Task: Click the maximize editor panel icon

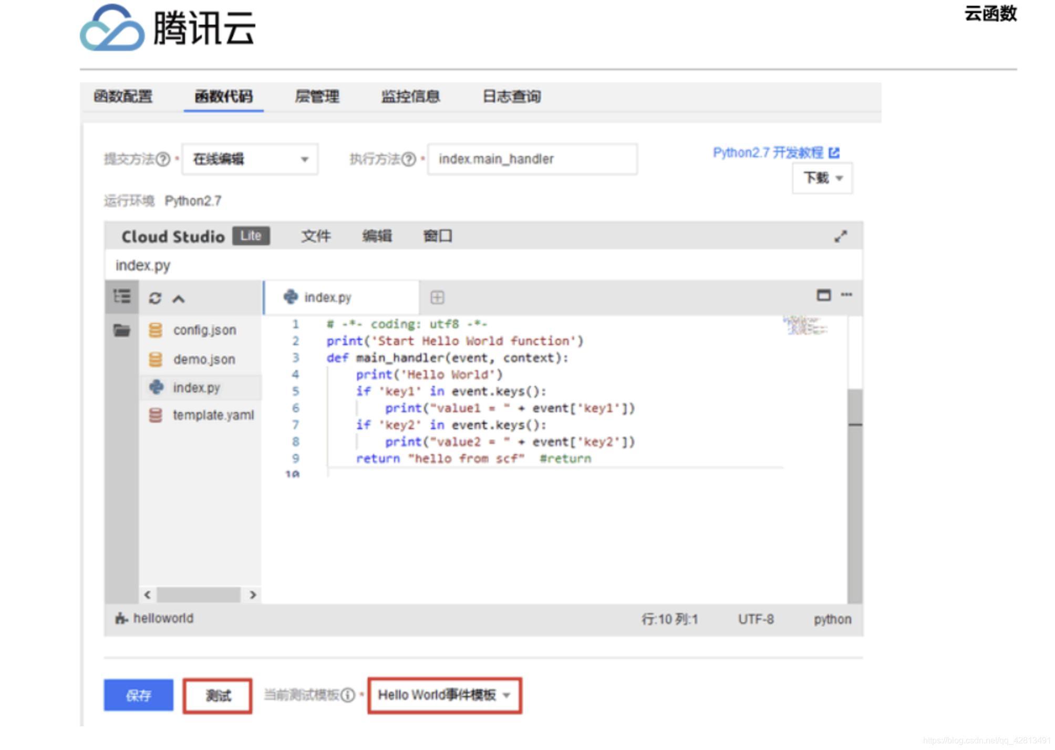Action: pos(823,295)
